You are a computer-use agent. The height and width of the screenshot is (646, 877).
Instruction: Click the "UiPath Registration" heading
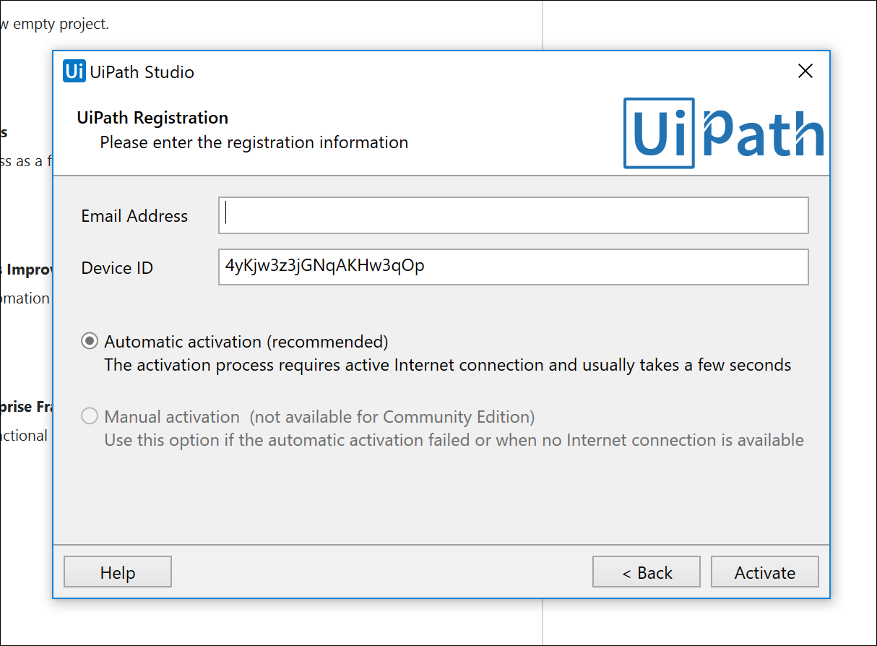[152, 118]
